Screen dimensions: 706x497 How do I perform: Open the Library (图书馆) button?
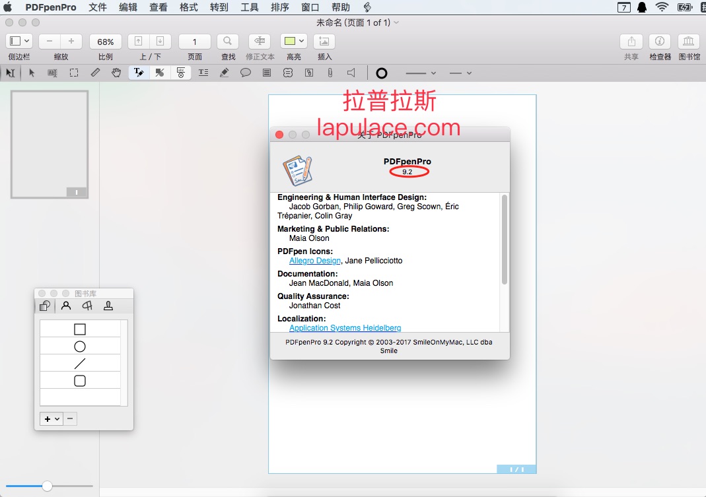[688, 42]
